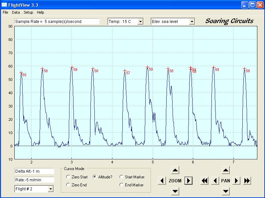The image size is (265, 198).
Task: Maximize the FlightView window
Action: pos(252,5)
